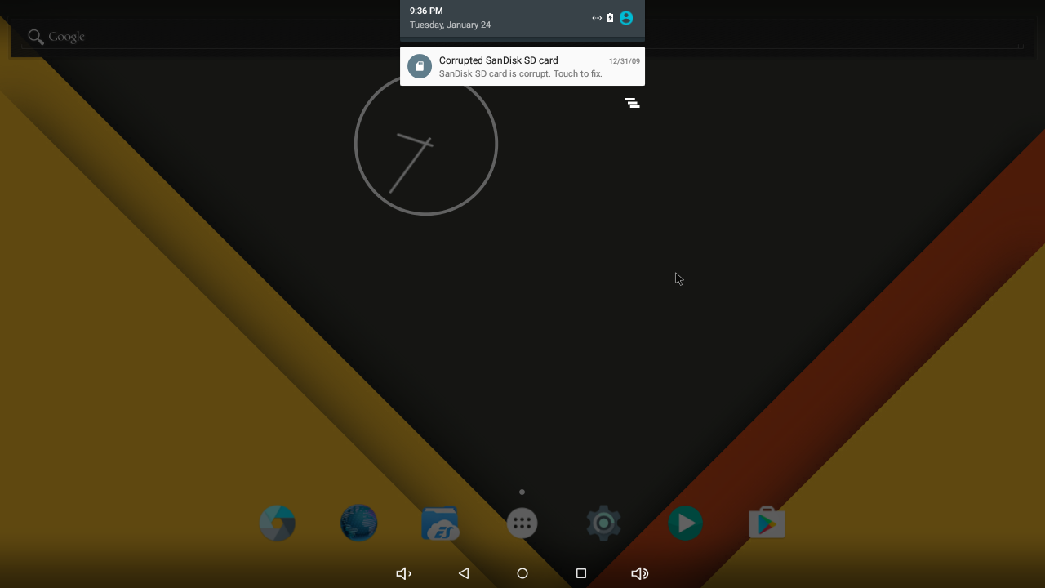Viewport: 1045px width, 588px height.
Task: Open the camera app from the dock
Action: tap(278, 523)
